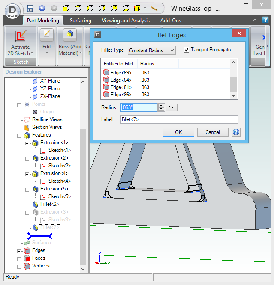Open the DesignSpark D application menu
Screen dimensions: 274x285
coord(12,12)
